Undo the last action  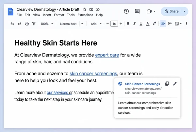[12, 24]
